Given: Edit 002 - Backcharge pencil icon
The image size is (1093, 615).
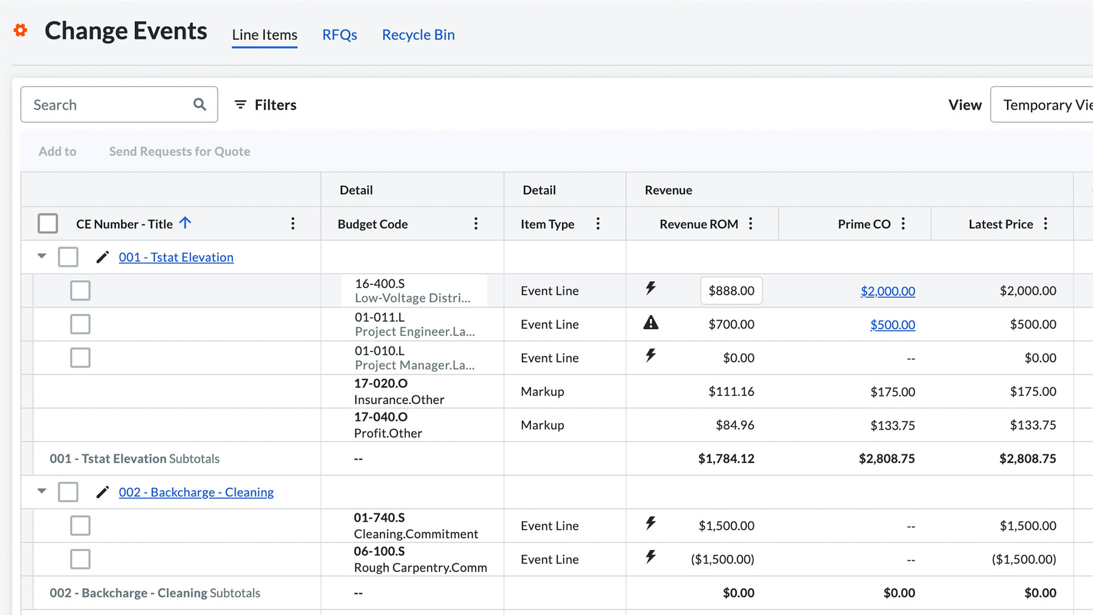Looking at the screenshot, I should 102,492.
